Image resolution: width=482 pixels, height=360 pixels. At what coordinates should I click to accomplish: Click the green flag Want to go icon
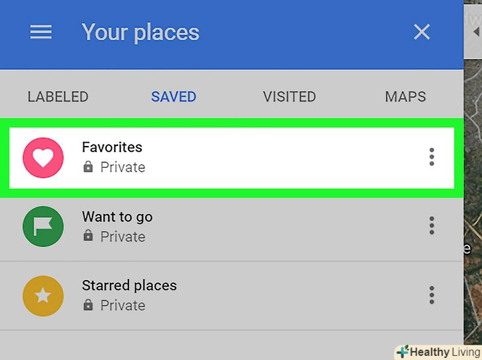click(43, 227)
